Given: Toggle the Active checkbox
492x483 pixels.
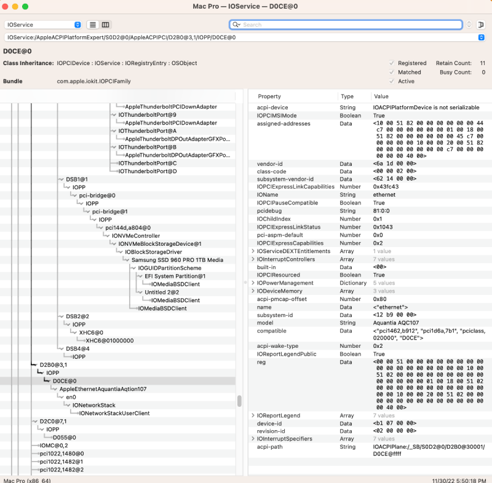Looking at the screenshot, I should (392, 81).
